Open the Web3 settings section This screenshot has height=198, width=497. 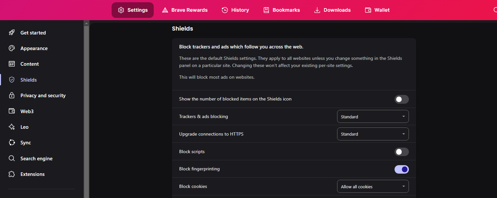[27, 111]
